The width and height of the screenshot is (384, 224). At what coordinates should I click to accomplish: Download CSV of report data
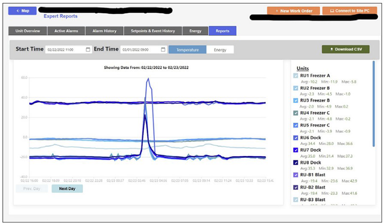pos(346,49)
